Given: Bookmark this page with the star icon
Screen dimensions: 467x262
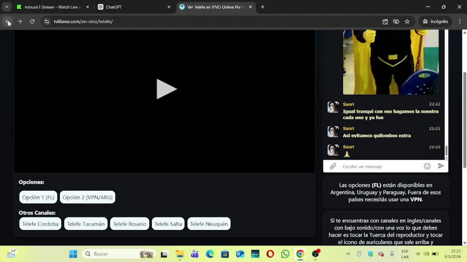Looking at the screenshot, I should [x=407, y=21].
